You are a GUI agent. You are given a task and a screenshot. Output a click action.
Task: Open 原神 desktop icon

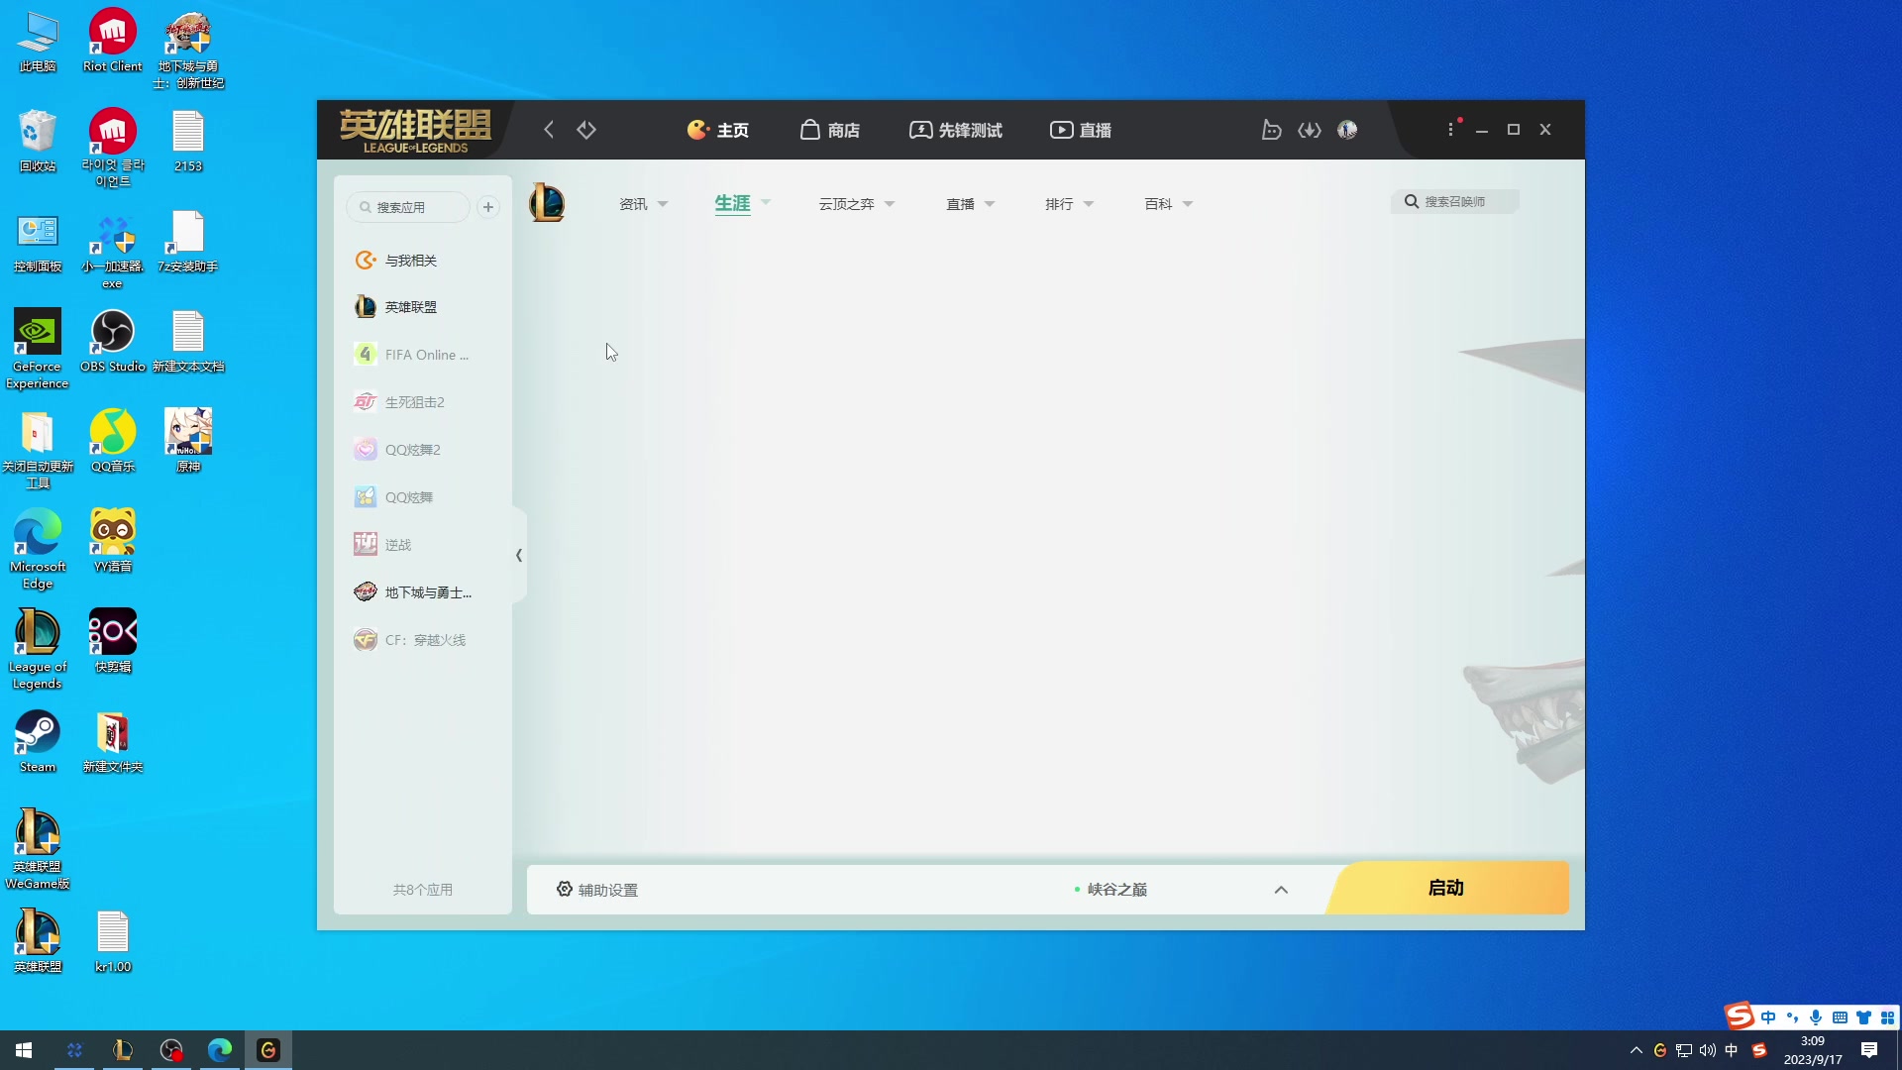188,441
